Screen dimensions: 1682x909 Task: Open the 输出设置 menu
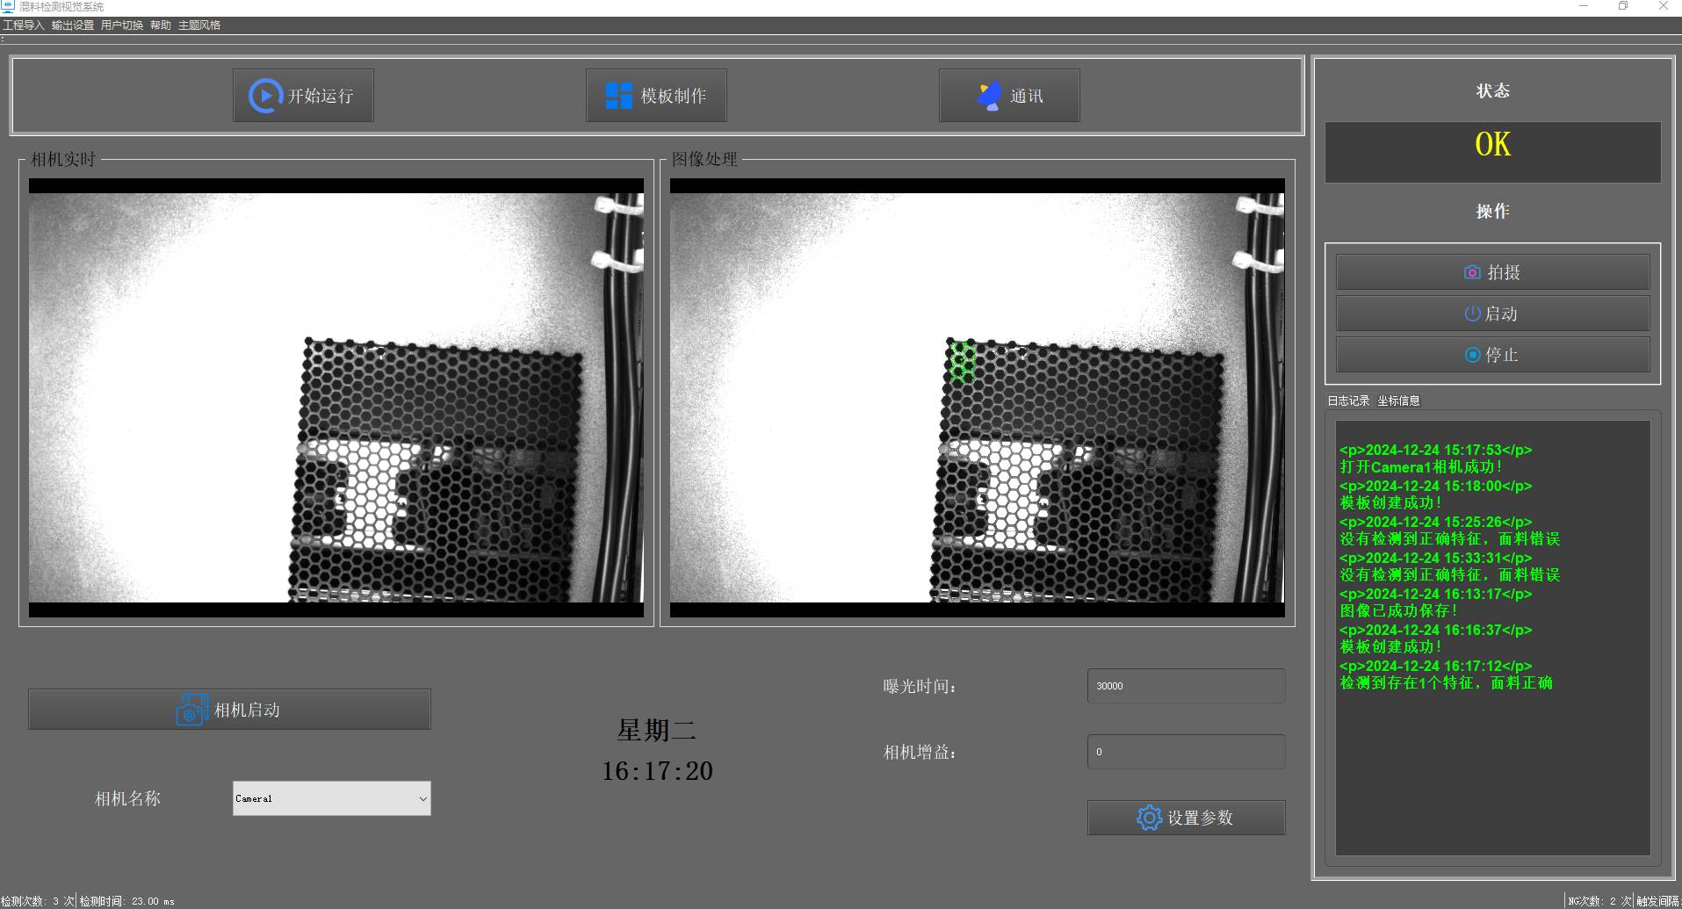(x=73, y=25)
